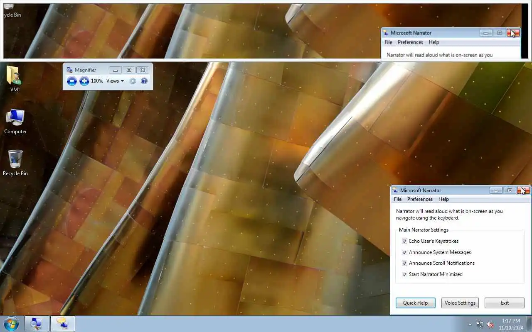This screenshot has height=332, width=532.
Task: Zoom in with Magnifier plus button
Action: click(x=84, y=81)
